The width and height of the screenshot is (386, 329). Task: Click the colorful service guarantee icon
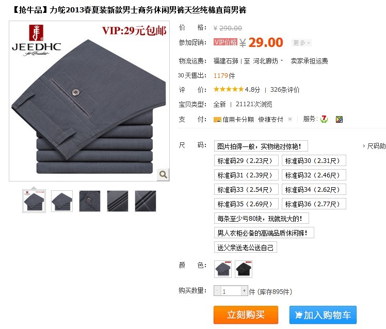coord(339,120)
